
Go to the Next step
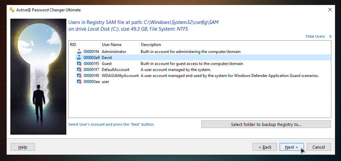[292, 147]
